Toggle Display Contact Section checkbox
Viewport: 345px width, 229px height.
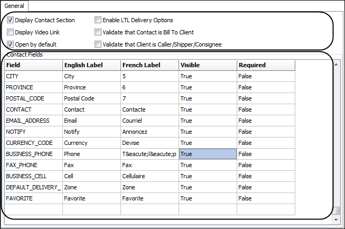[x=11, y=21]
